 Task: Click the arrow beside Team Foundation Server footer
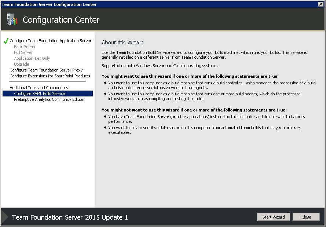pos(5,217)
